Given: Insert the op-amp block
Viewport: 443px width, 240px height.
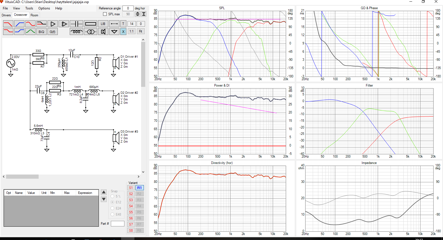Looking at the screenshot, I should coord(64,24).
